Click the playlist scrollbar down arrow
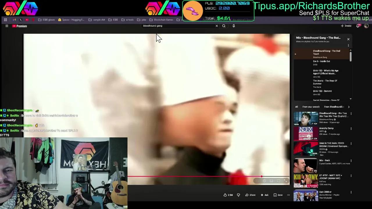The width and height of the screenshot is (372, 209). click(x=350, y=99)
